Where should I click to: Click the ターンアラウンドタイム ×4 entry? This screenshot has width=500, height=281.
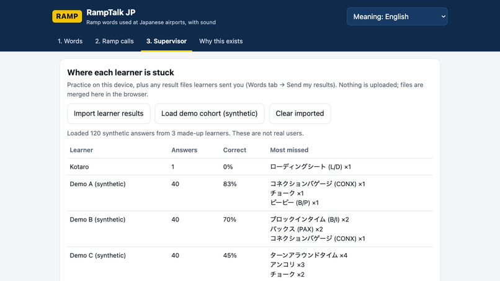point(309,256)
